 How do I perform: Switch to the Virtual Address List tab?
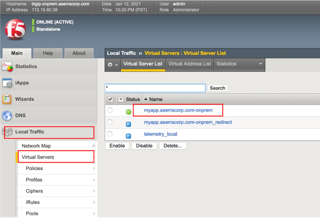point(190,64)
